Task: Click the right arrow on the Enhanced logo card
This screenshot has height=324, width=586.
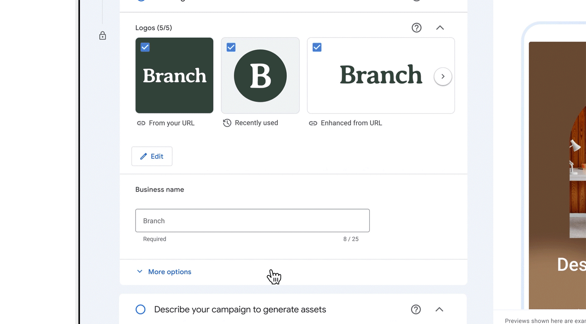Action: point(443,76)
